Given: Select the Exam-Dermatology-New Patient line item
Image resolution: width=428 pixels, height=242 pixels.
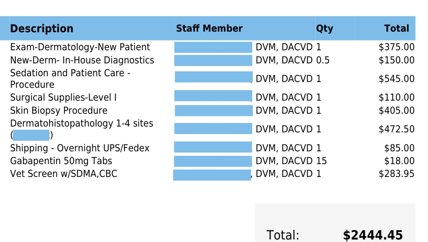Looking at the screenshot, I should coord(80,47).
